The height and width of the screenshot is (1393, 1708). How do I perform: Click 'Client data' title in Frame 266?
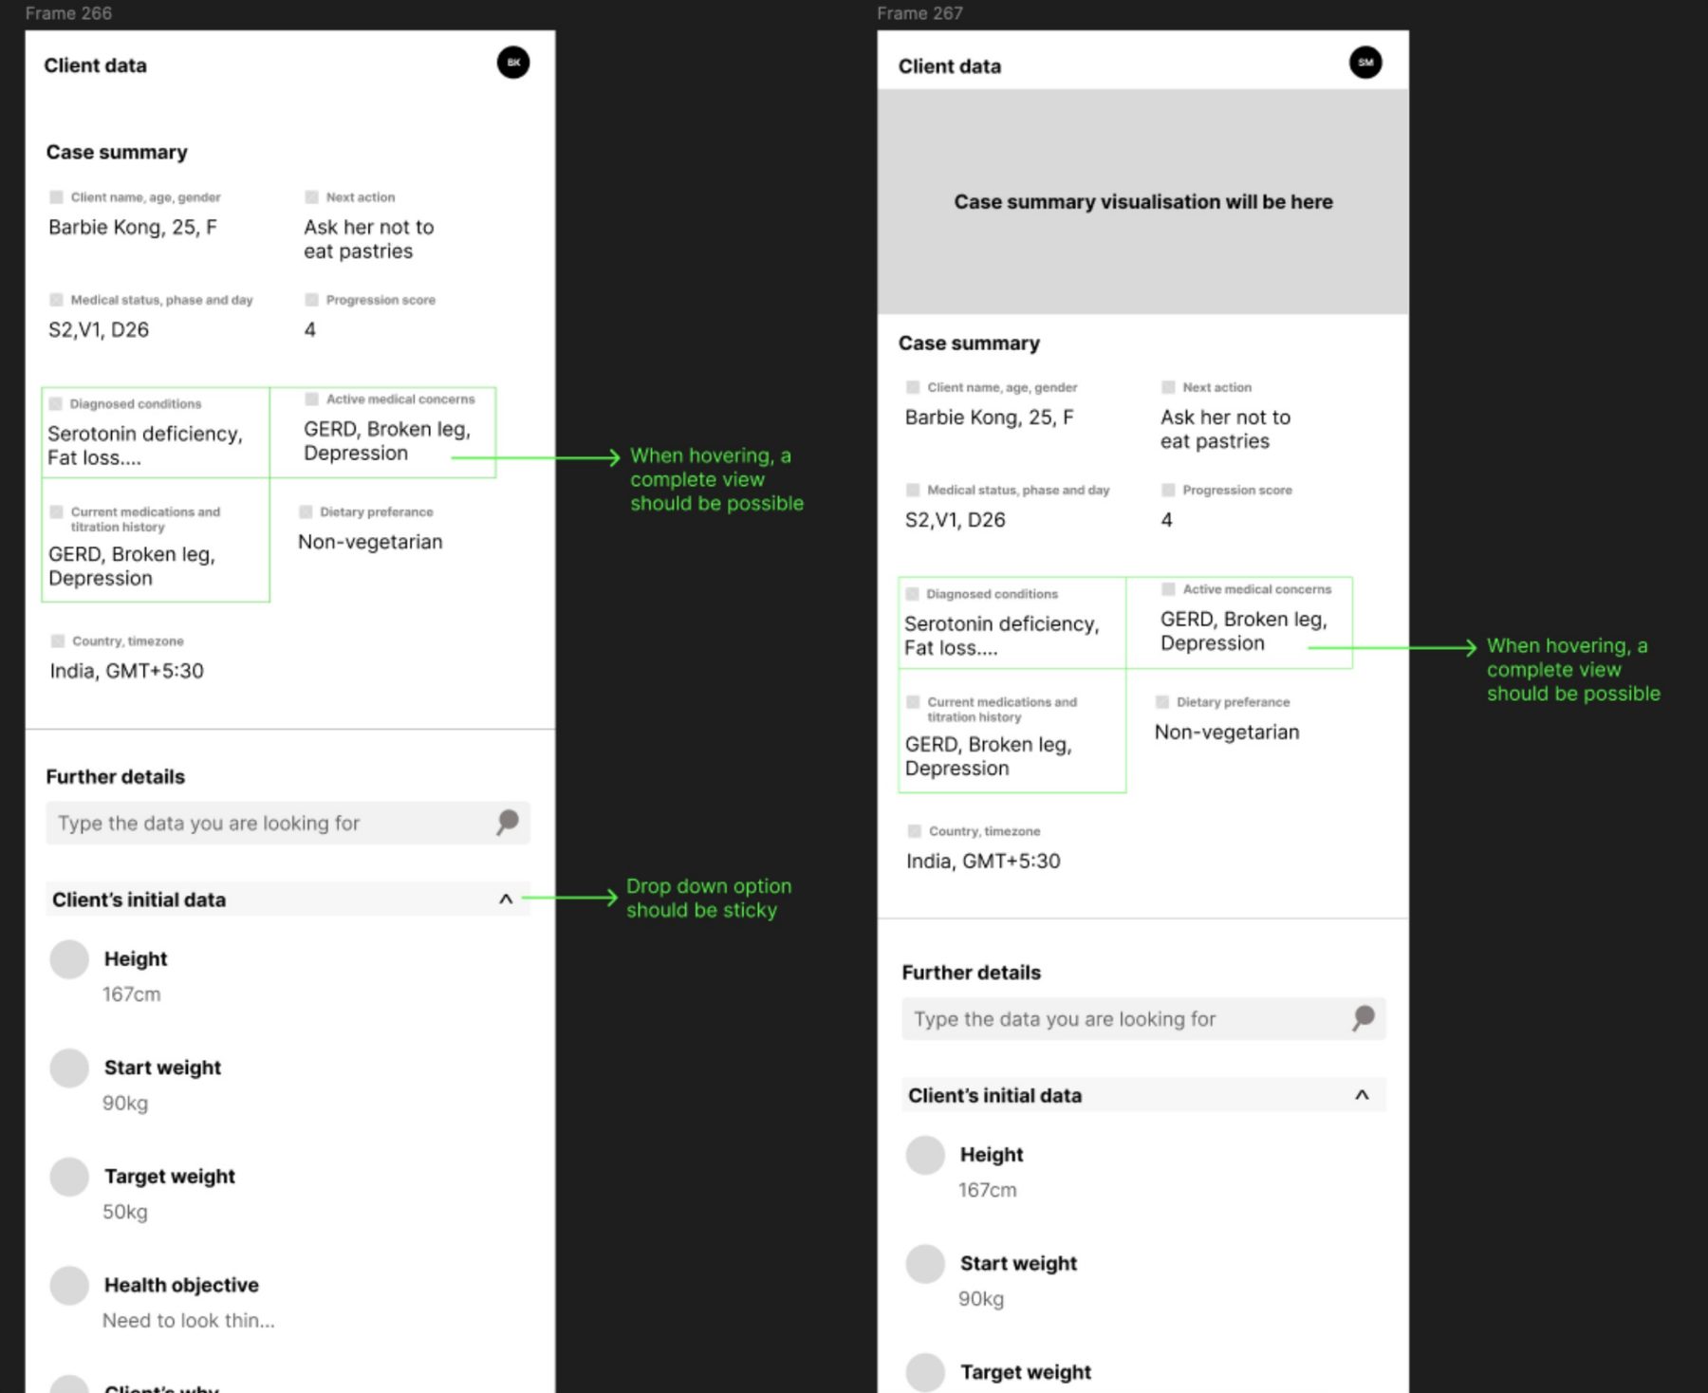pyautogui.click(x=95, y=65)
